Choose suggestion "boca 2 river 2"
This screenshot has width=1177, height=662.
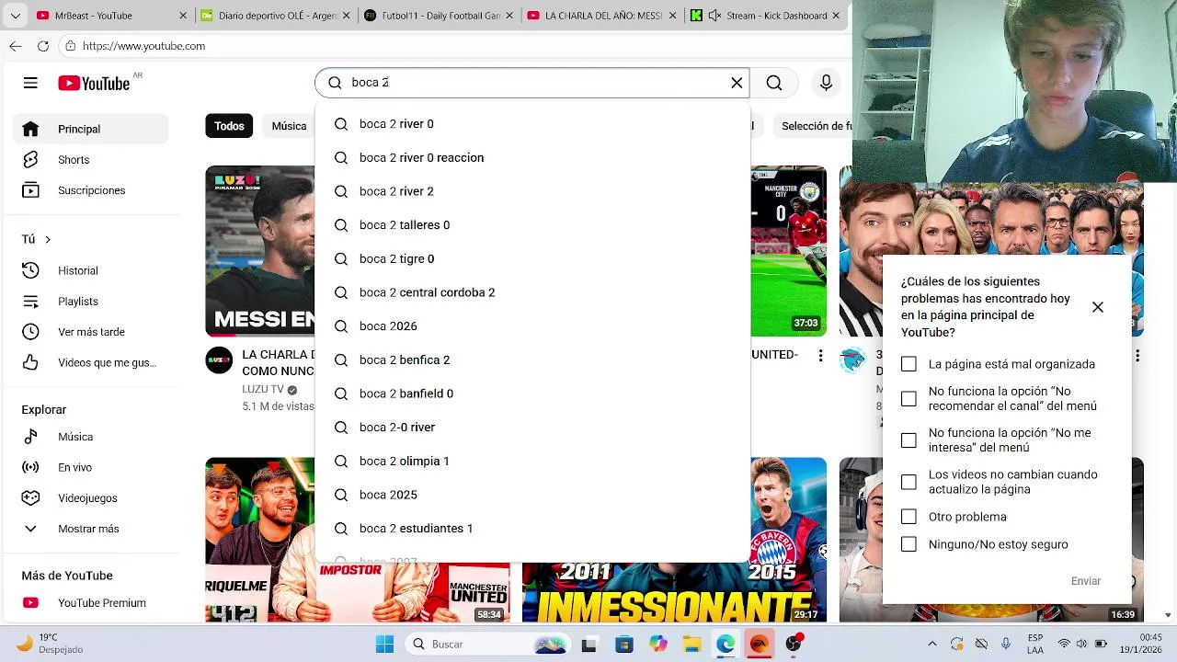(x=532, y=191)
